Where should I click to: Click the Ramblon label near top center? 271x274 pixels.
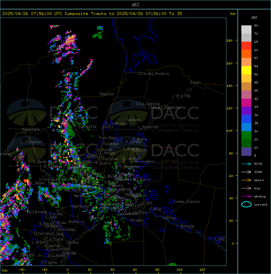(x=107, y=94)
